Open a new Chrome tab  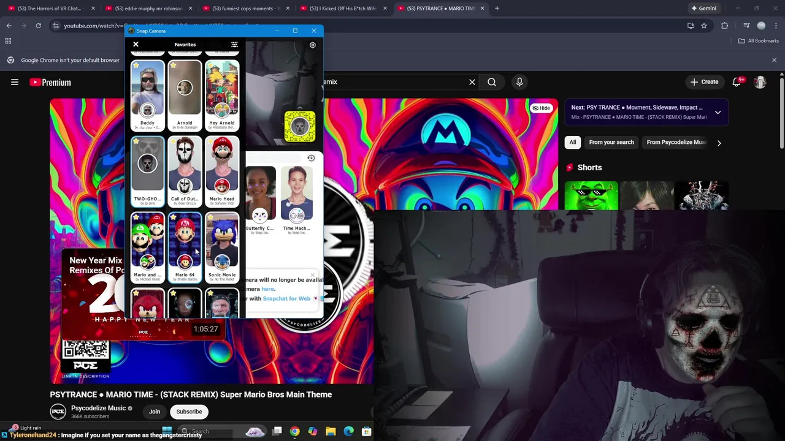(497, 9)
